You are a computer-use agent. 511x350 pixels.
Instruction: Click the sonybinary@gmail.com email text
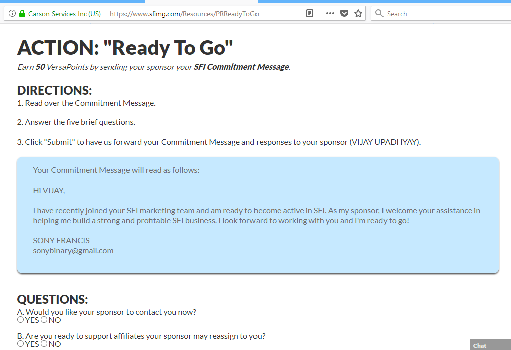[74, 250]
